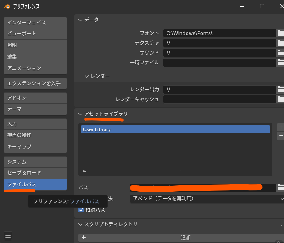The image size is (284, 243).
Task: Collapse the レンダー subpanel
Action: 87,76
